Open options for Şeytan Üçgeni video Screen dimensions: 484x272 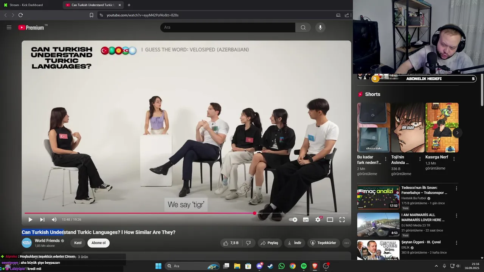click(456, 243)
